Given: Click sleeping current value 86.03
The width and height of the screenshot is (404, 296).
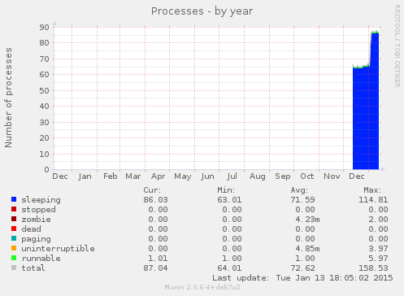Looking at the screenshot, I should coord(155,200).
